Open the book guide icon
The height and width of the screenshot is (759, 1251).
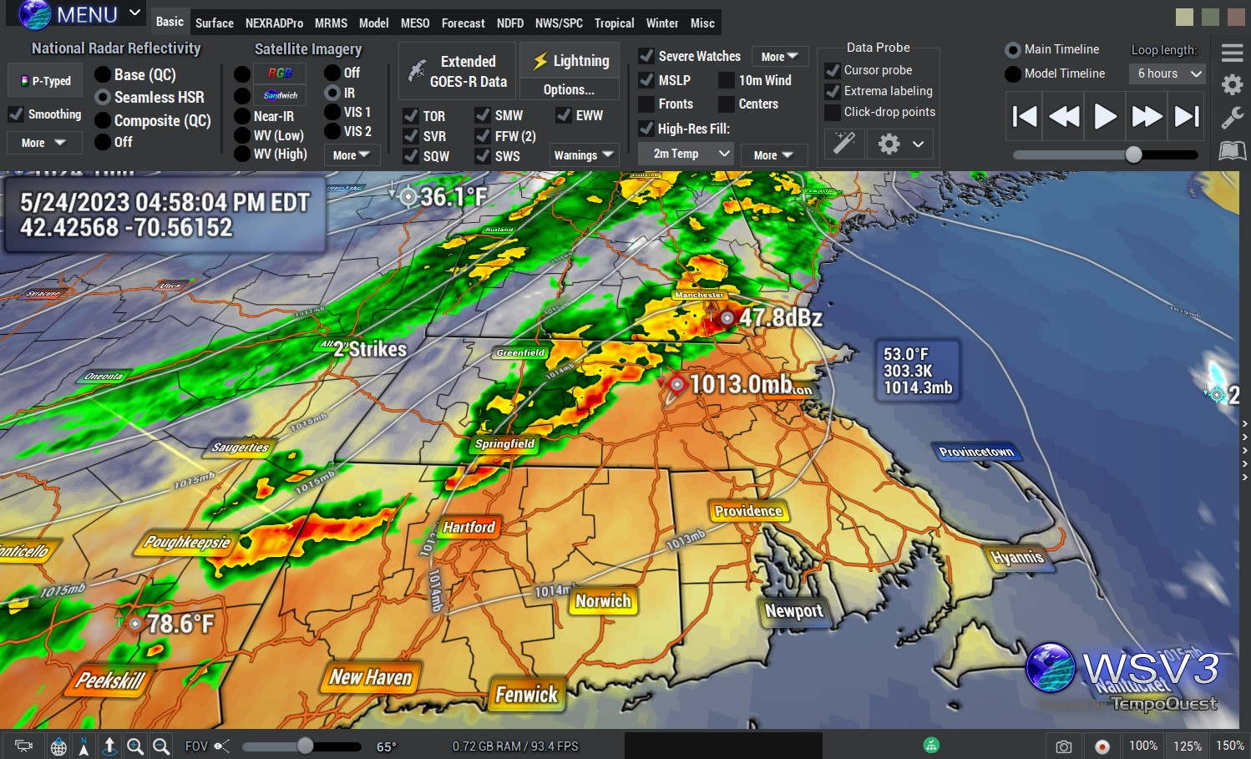(x=1232, y=151)
